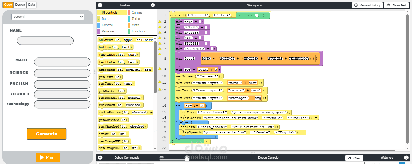
Task: Collapse the Debug Commands panel arrow
Action: [100, 158]
